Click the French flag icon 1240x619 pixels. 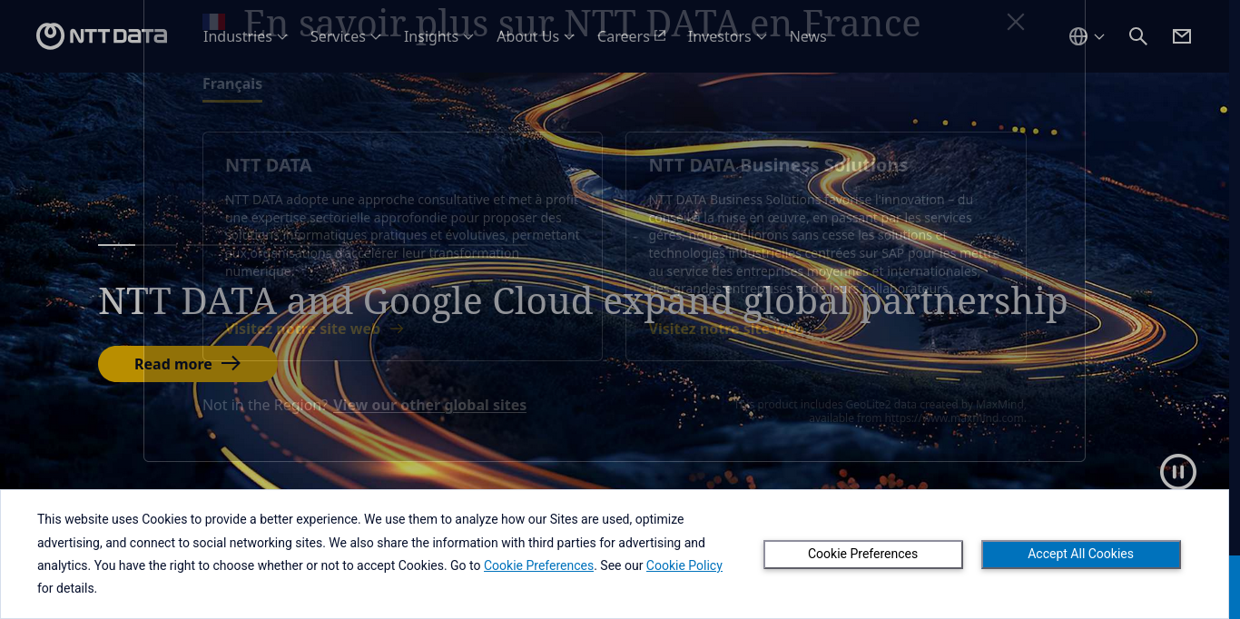214,20
